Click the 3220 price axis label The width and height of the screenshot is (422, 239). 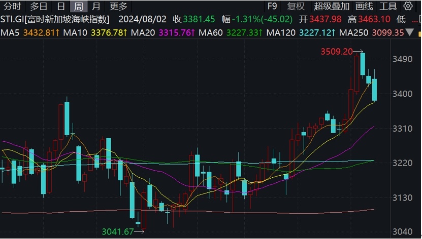click(402, 163)
